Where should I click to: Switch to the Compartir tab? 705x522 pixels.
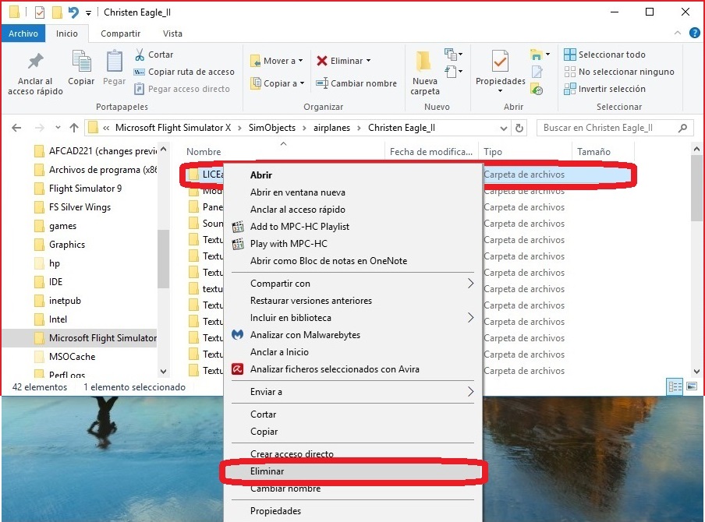[121, 34]
